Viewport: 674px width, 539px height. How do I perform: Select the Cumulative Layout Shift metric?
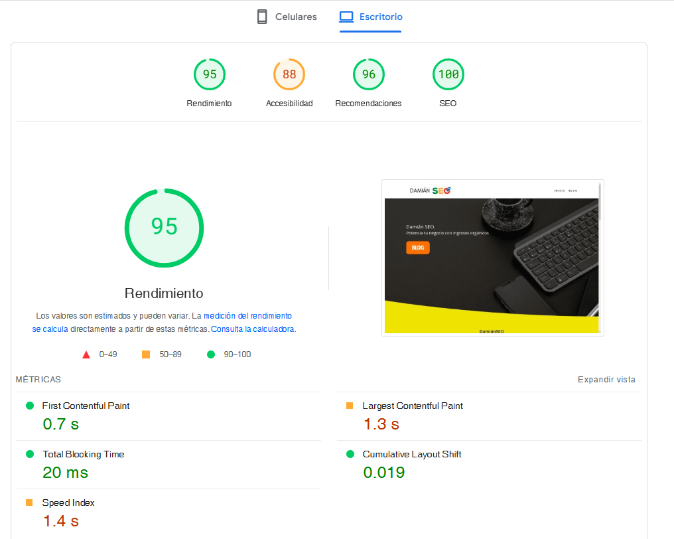411,454
